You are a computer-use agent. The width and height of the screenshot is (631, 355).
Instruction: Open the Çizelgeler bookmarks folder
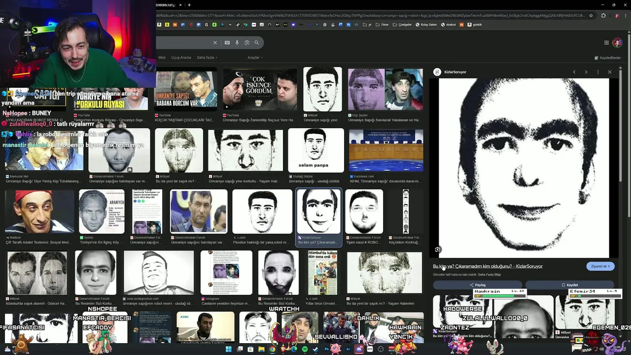pyautogui.click(x=402, y=25)
